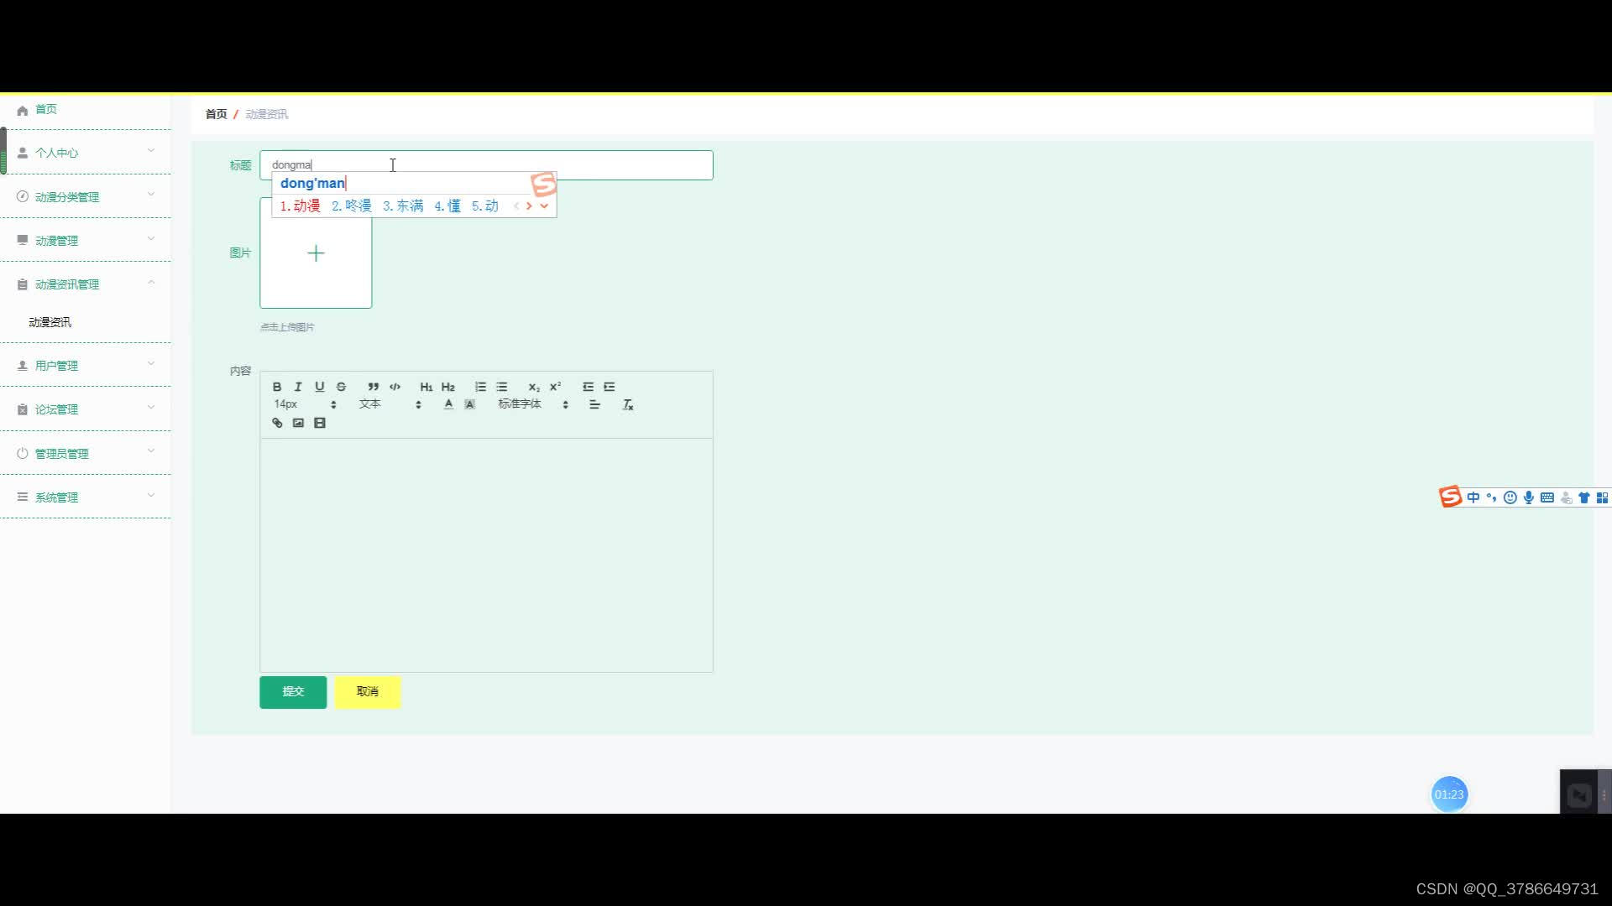Clear text formatting in the editor

(x=627, y=405)
